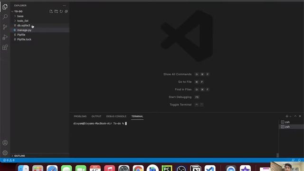Create a new terminal with plus icon

tap(287, 116)
